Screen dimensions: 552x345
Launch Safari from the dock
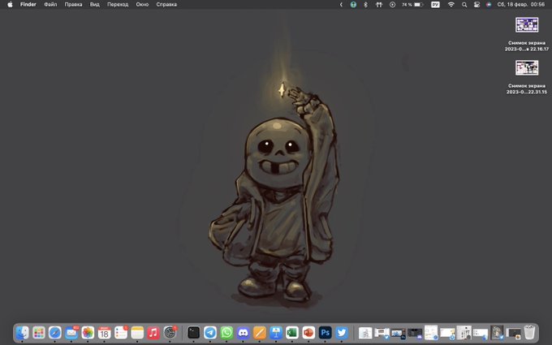click(55, 332)
